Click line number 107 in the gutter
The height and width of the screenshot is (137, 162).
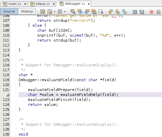[x=6, y=21]
